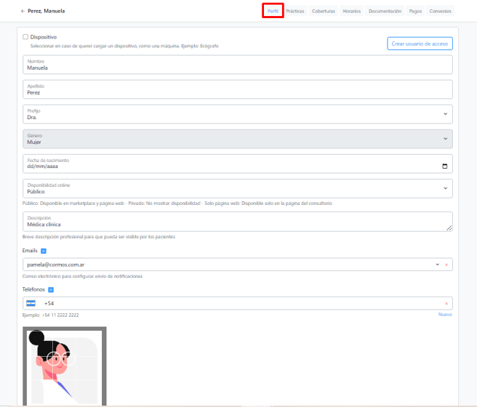Image resolution: width=477 pixels, height=407 pixels.
Task: Open the Argentina flag country selector
Action: click(x=31, y=303)
